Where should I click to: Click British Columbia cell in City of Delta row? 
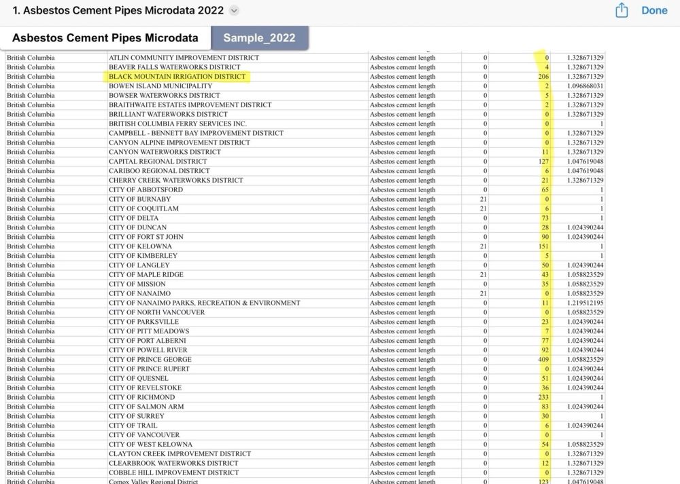(x=56, y=218)
